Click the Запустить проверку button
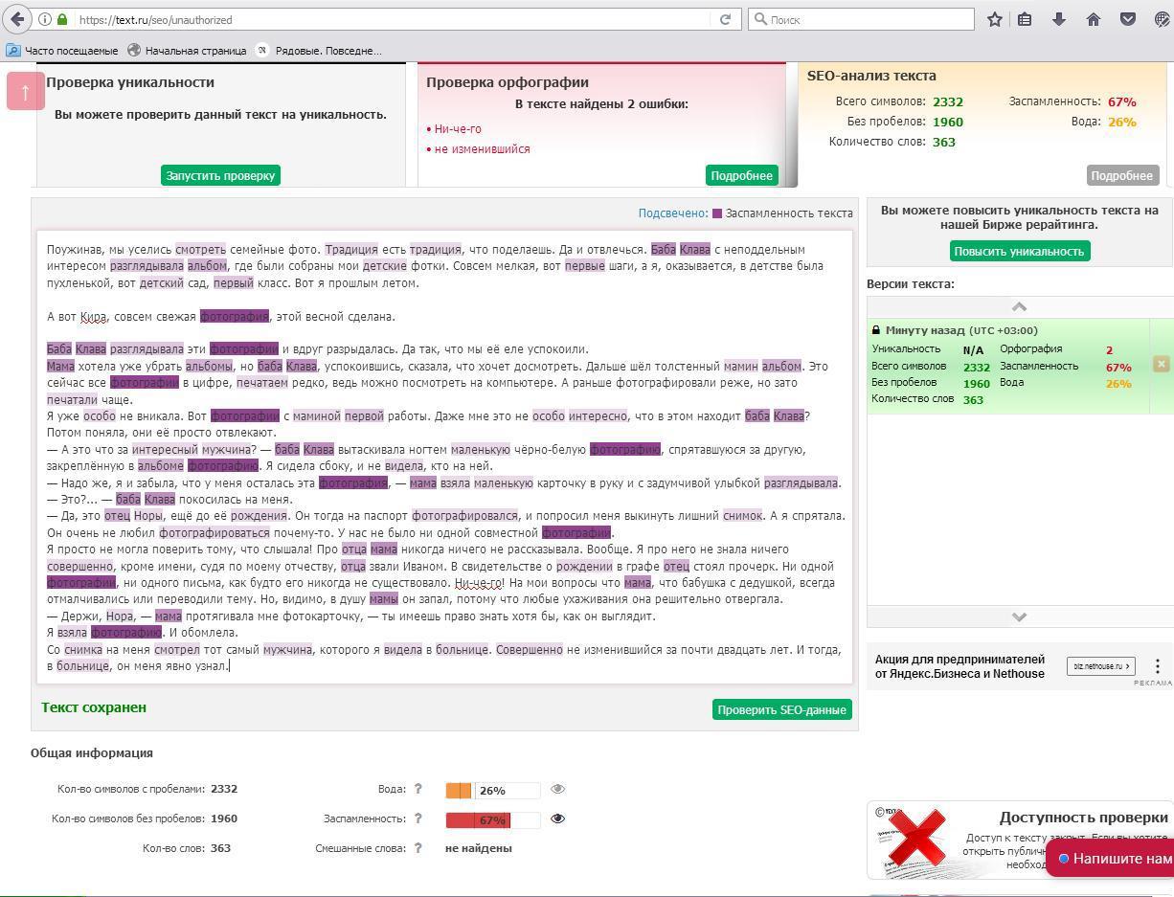This screenshot has height=897, width=1174. pyautogui.click(x=221, y=175)
